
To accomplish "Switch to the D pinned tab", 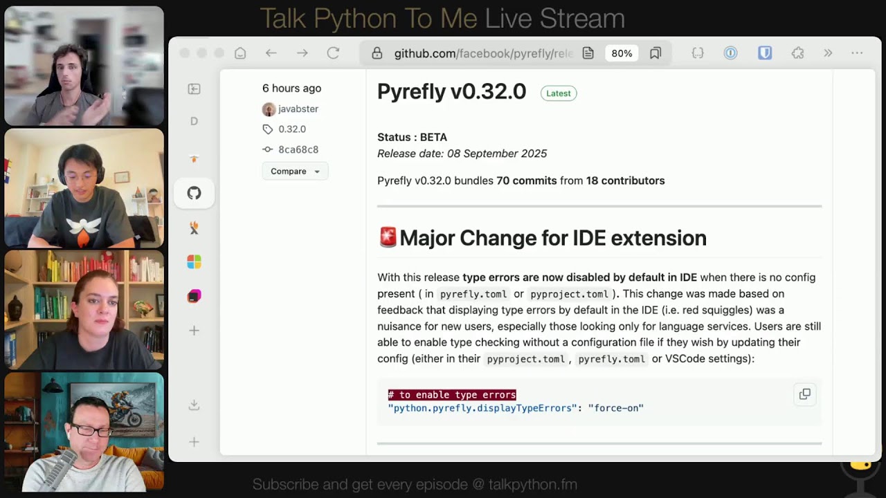I will pos(194,120).
